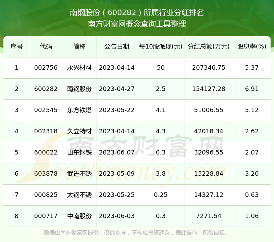The width and height of the screenshot is (274, 242).
Task: Click the stock name 永兴材料
Action: click(79, 68)
